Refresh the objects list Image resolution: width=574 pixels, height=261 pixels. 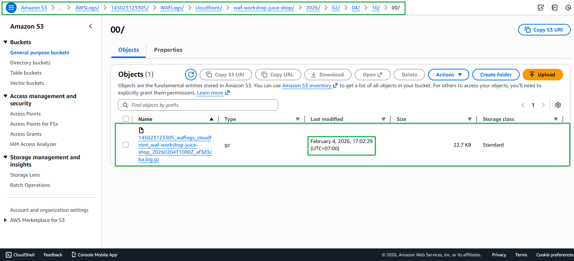[191, 75]
